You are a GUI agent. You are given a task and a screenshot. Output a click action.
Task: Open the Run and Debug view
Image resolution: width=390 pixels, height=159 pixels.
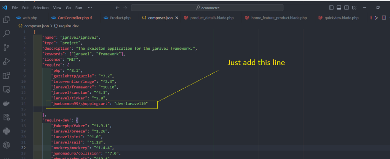tap(6, 61)
